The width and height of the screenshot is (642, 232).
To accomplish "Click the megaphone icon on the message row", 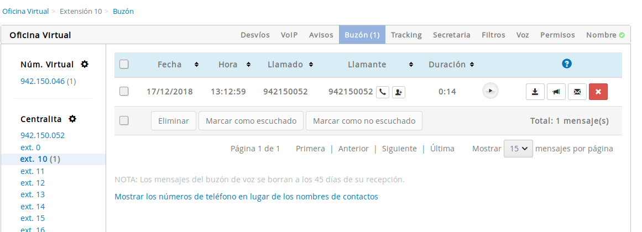I will (556, 92).
